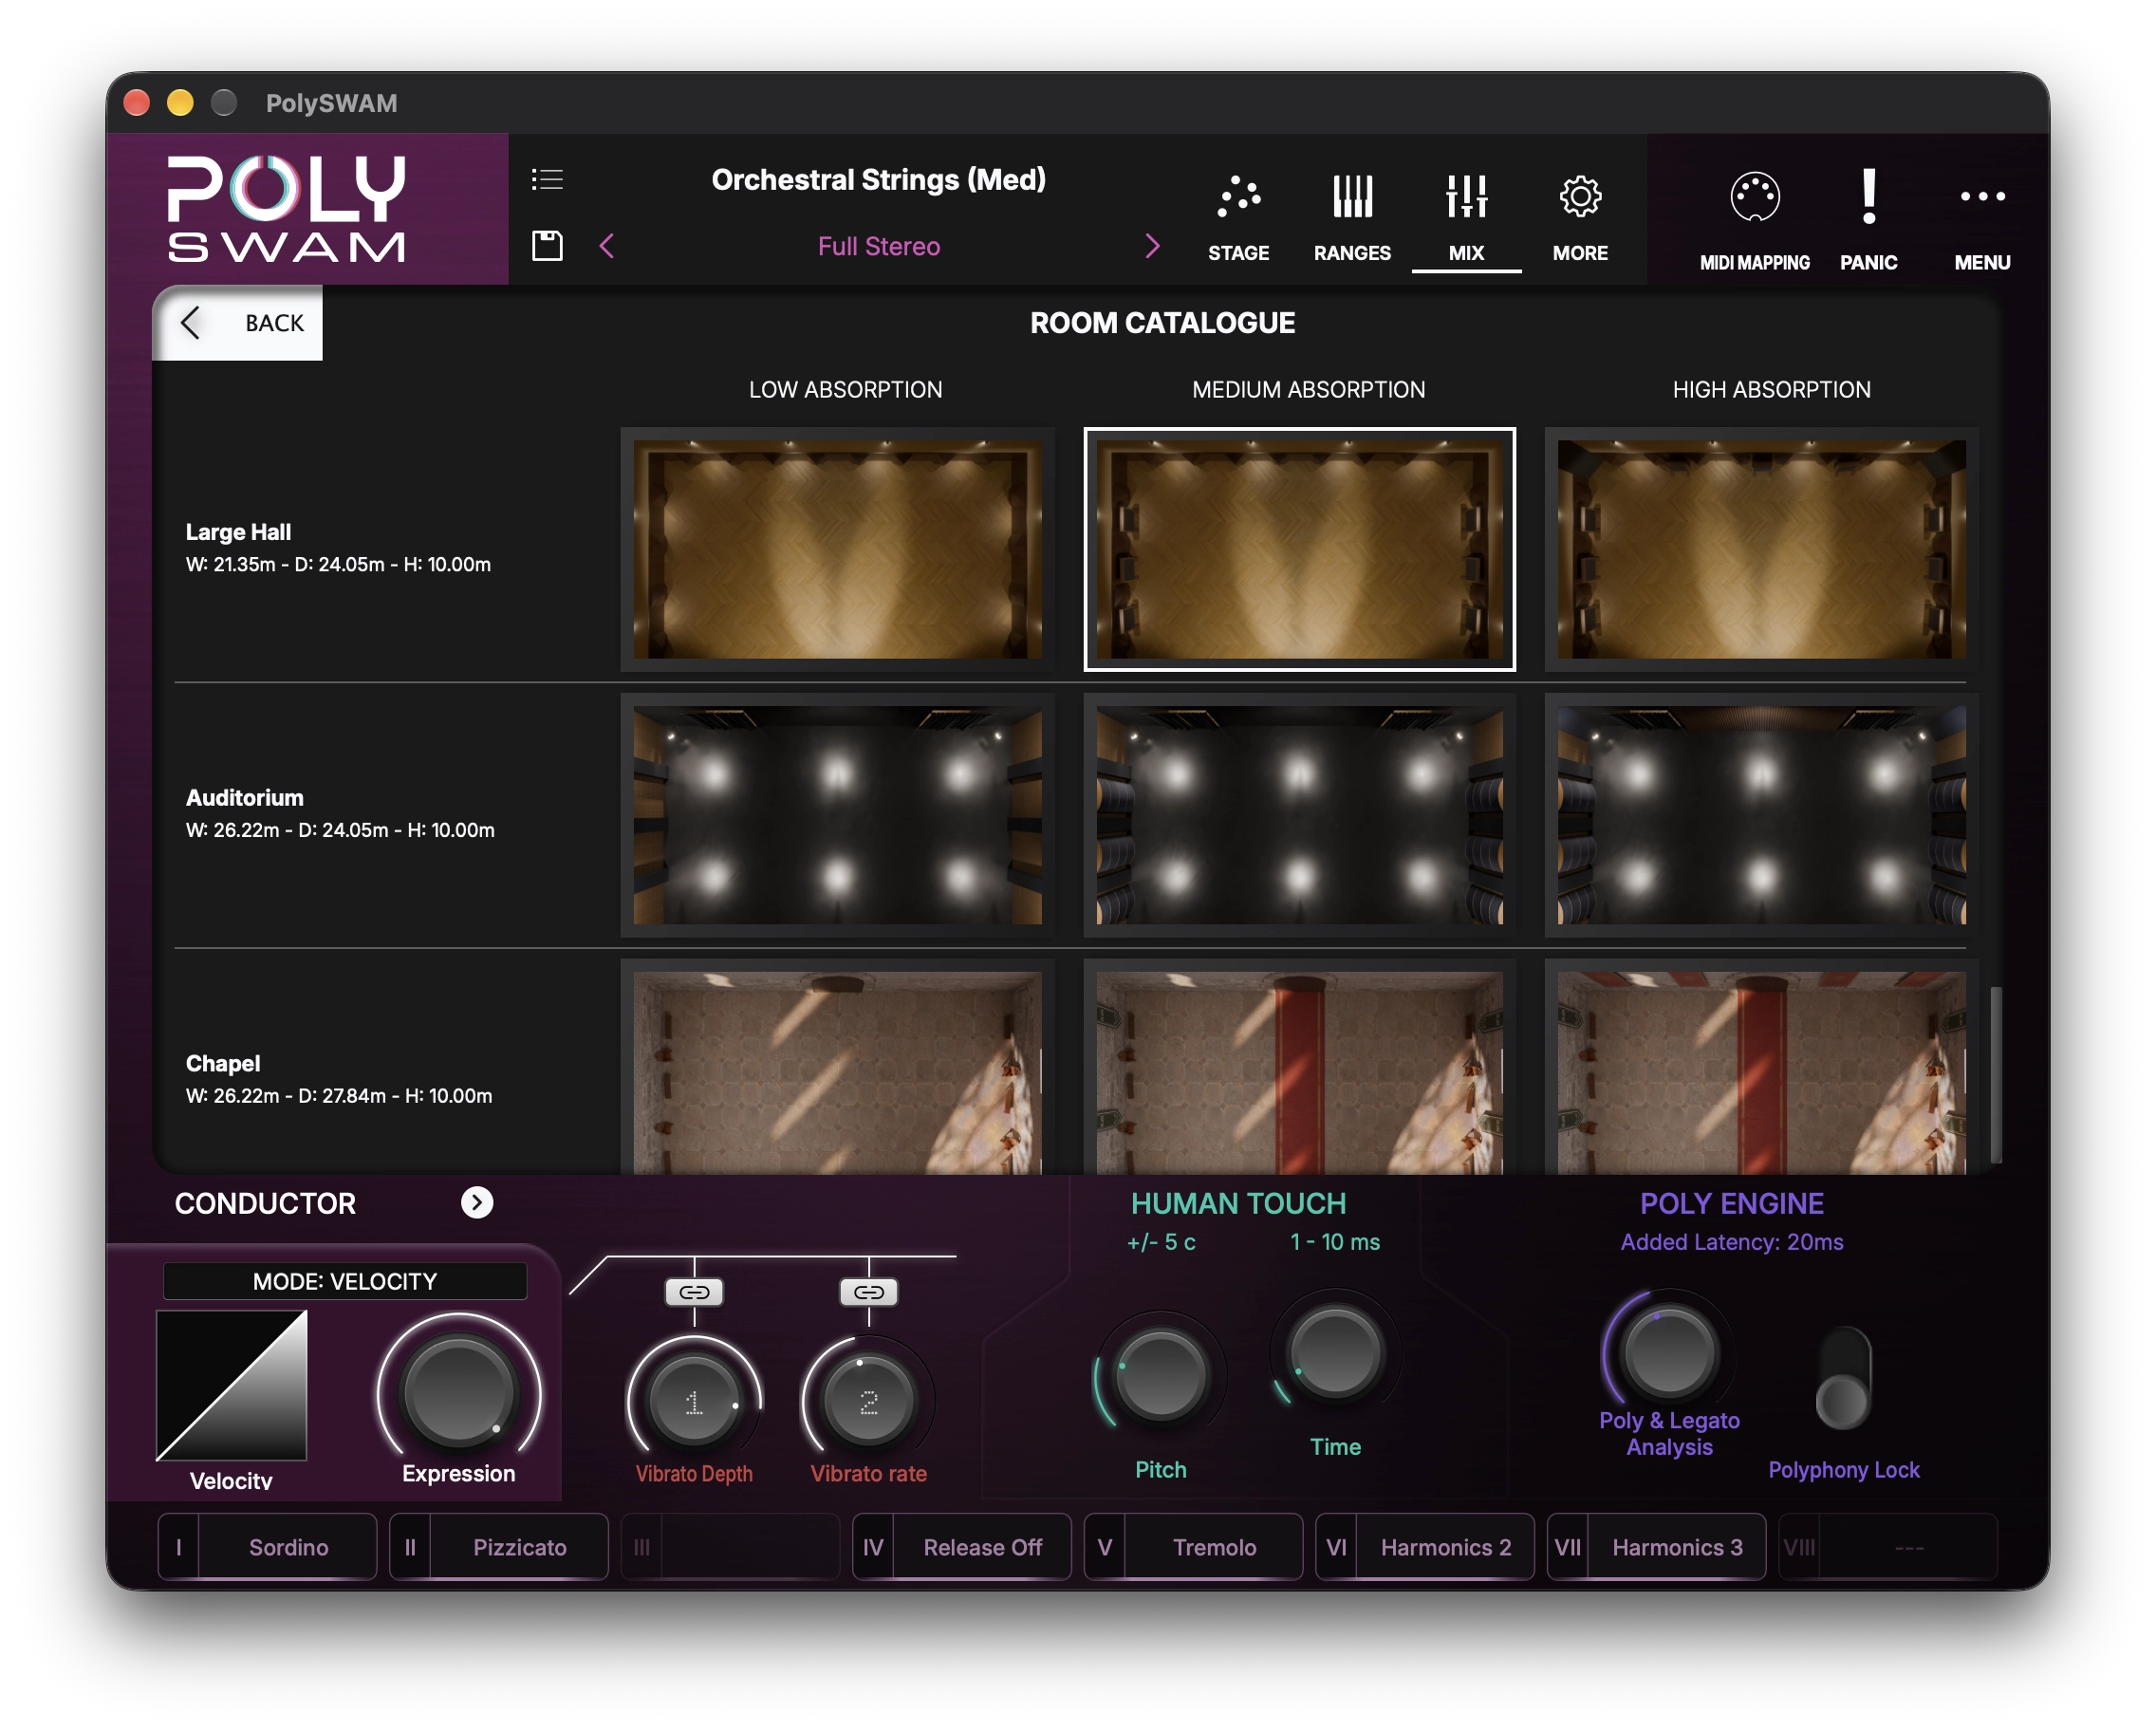Click the Vibrato rate knob
Viewport: 2156px width, 1731px height.
[868, 1402]
